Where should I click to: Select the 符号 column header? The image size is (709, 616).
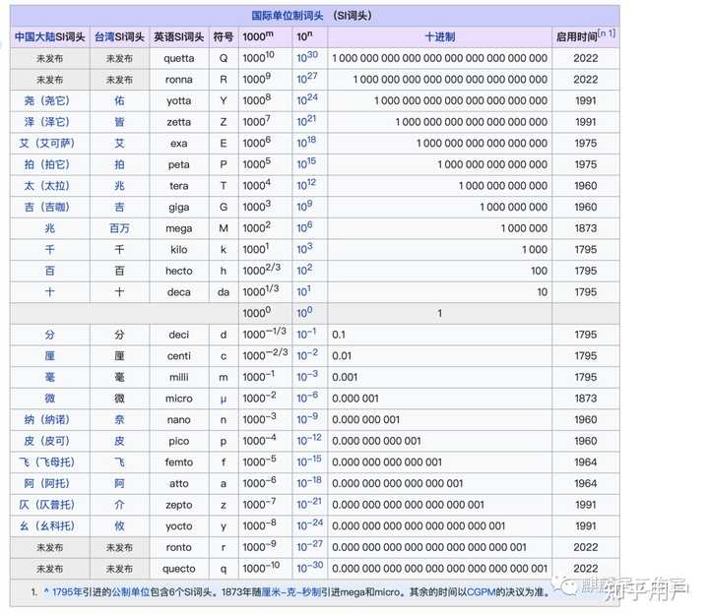(x=224, y=37)
